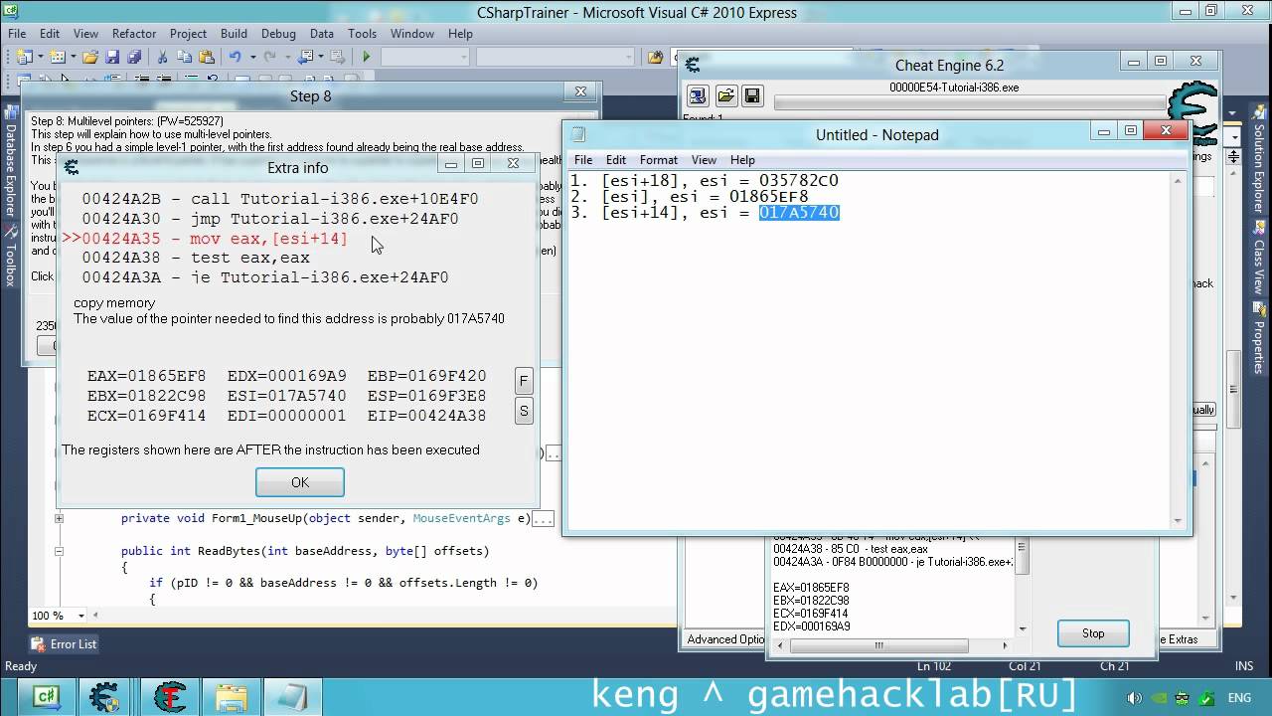This screenshot has height=716, width=1272.
Task: Click the highlighted 017A5740 text in Notepad
Action: click(x=799, y=212)
